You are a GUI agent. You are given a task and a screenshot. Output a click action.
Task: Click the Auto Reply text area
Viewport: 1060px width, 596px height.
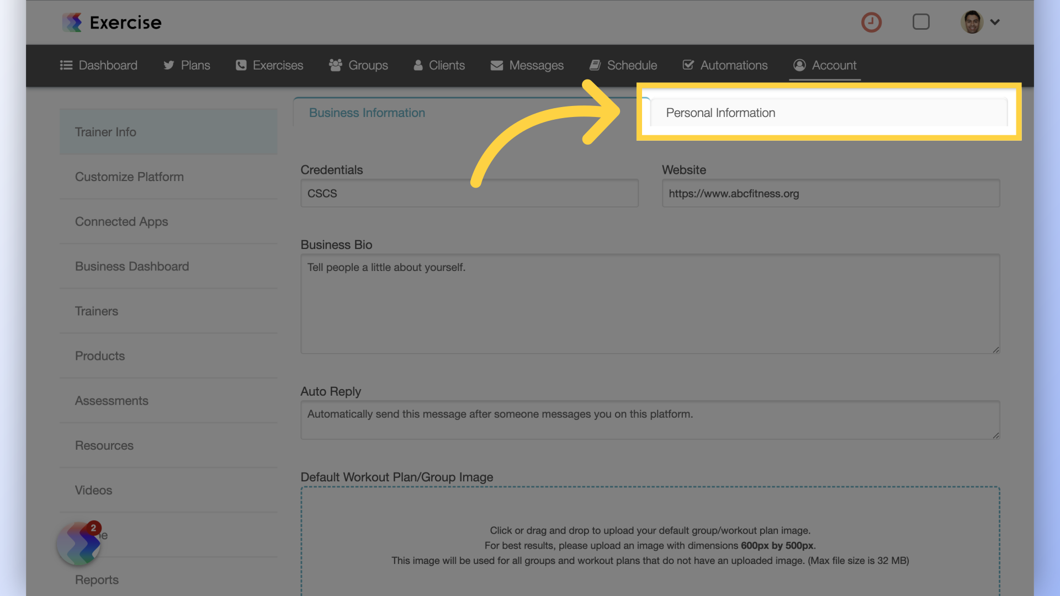[x=650, y=420]
